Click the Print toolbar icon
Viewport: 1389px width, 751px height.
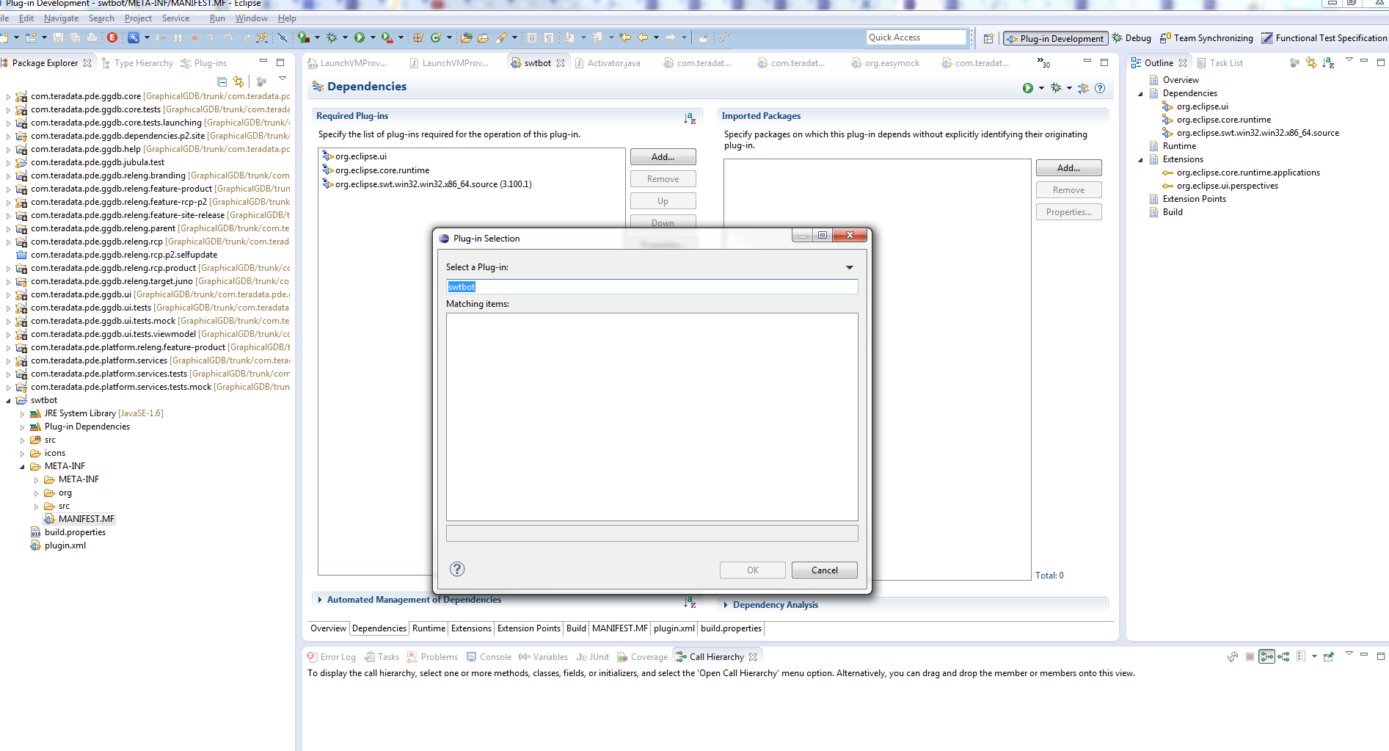(92, 37)
